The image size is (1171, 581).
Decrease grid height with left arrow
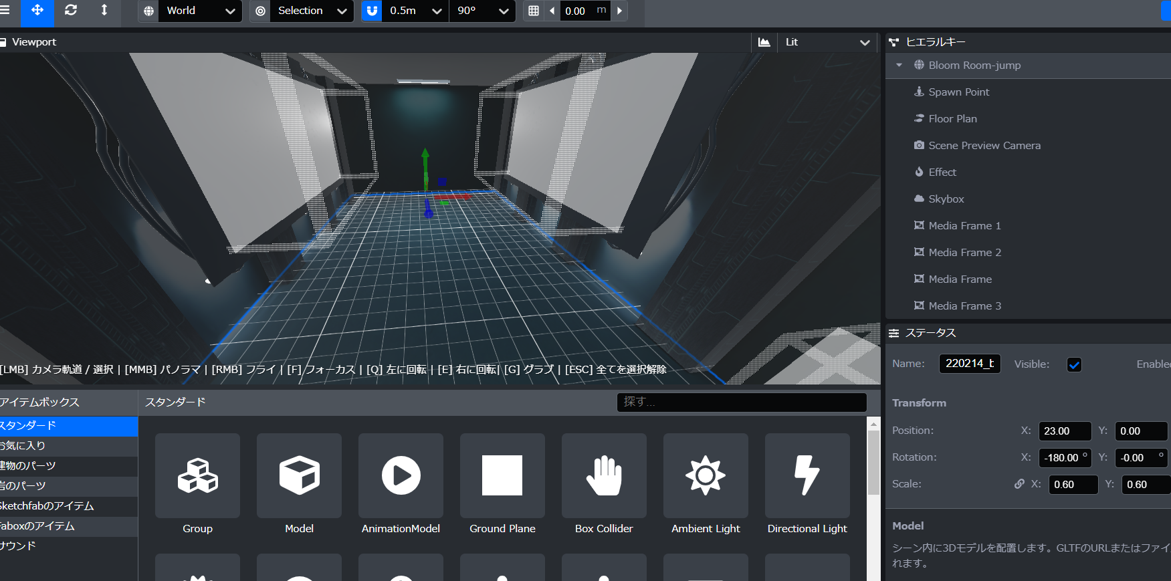pyautogui.click(x=552, y=11)
